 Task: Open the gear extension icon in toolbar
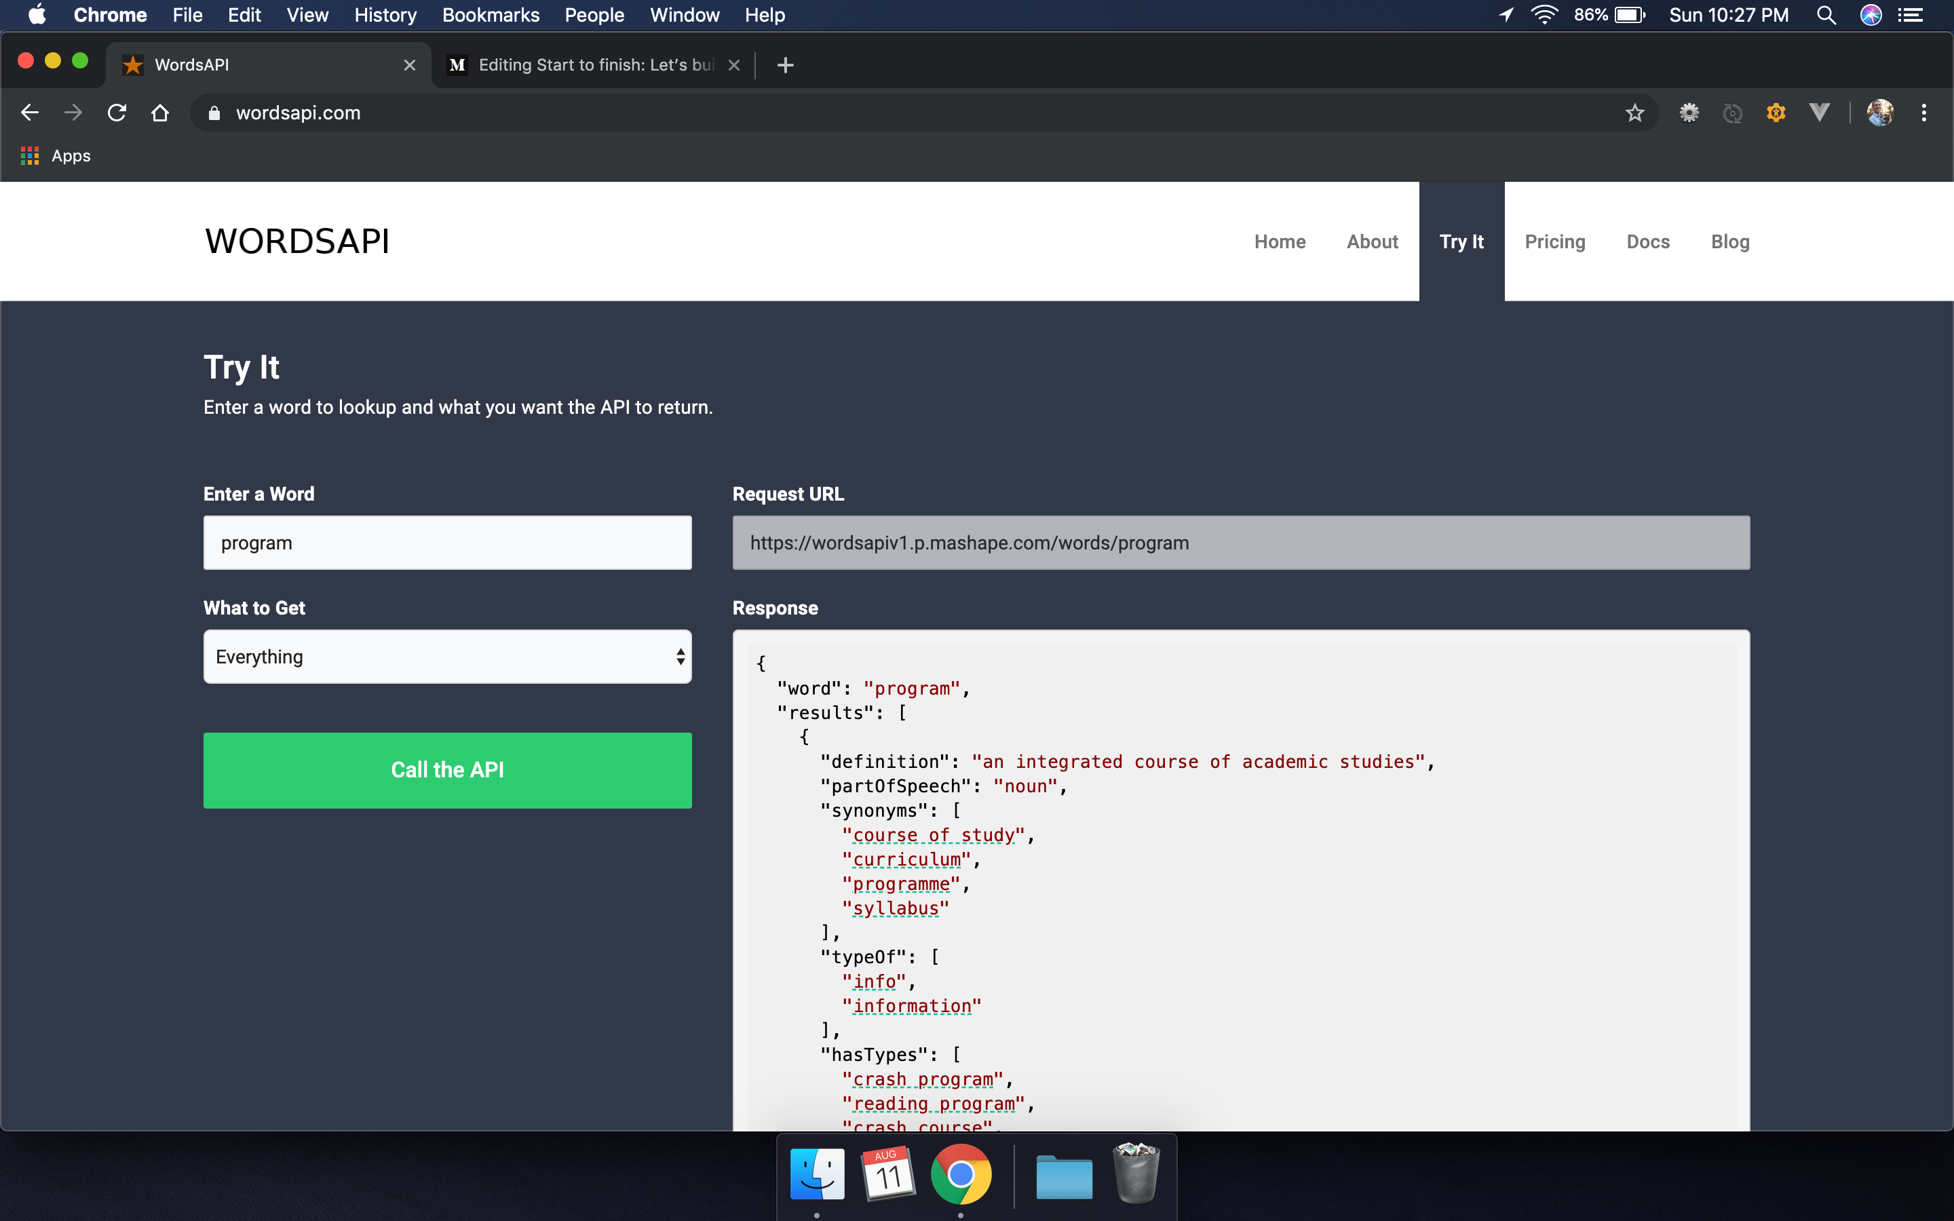1689,112
